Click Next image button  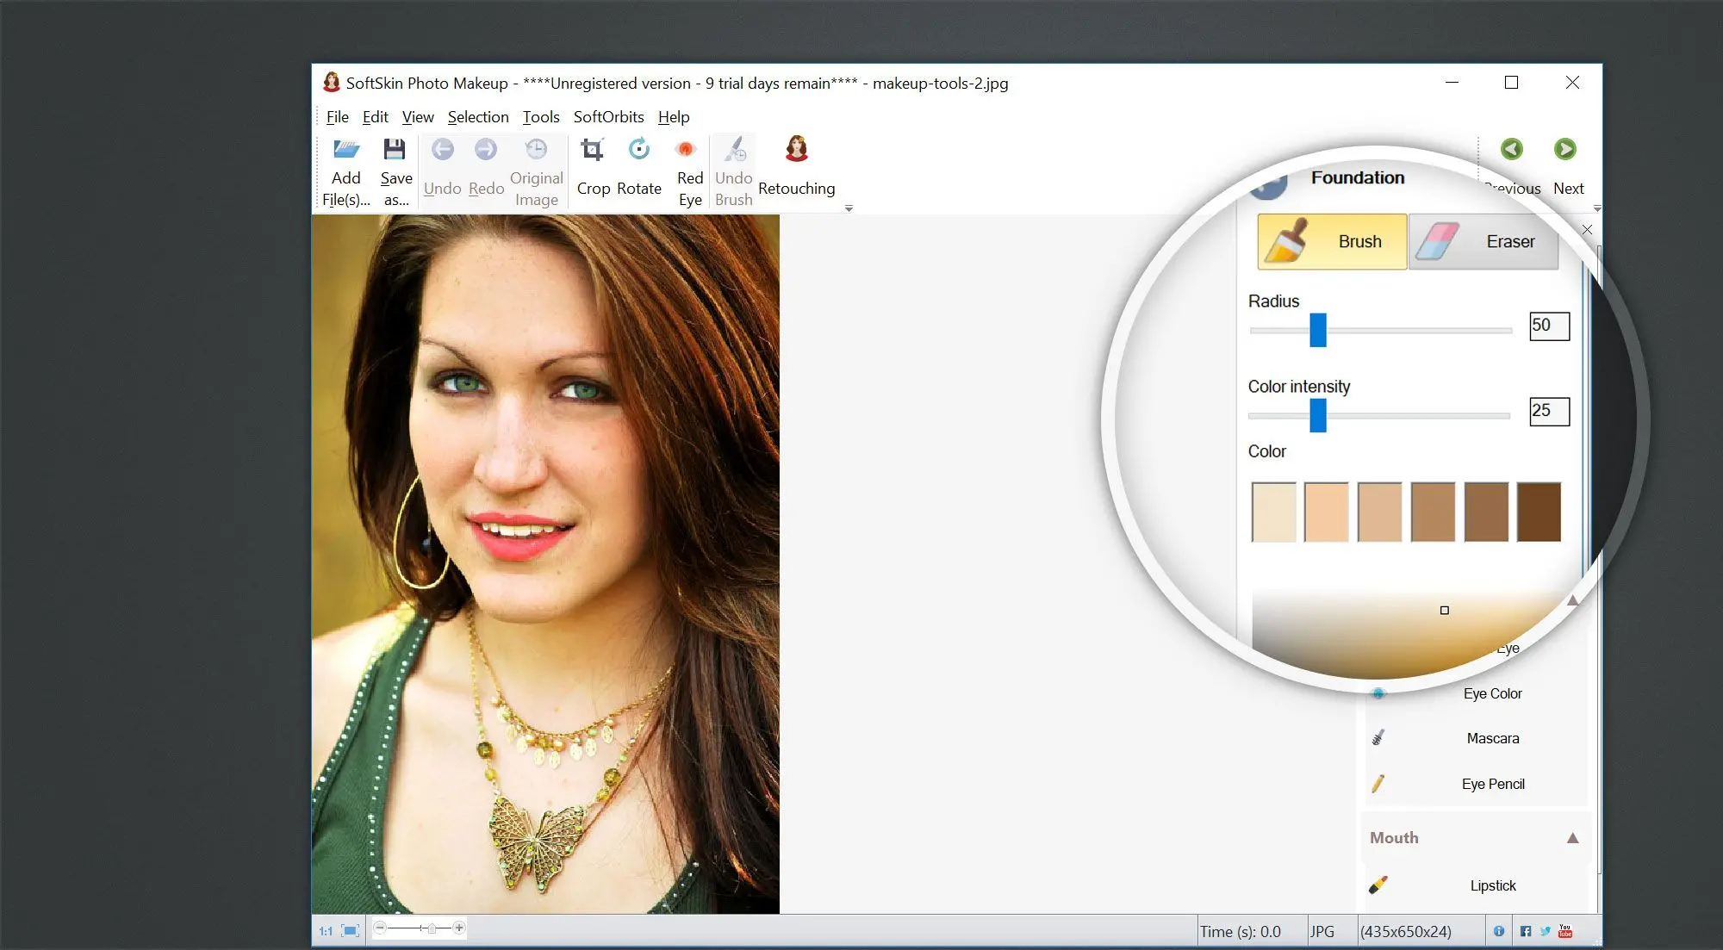click(x=1567, y=149)
